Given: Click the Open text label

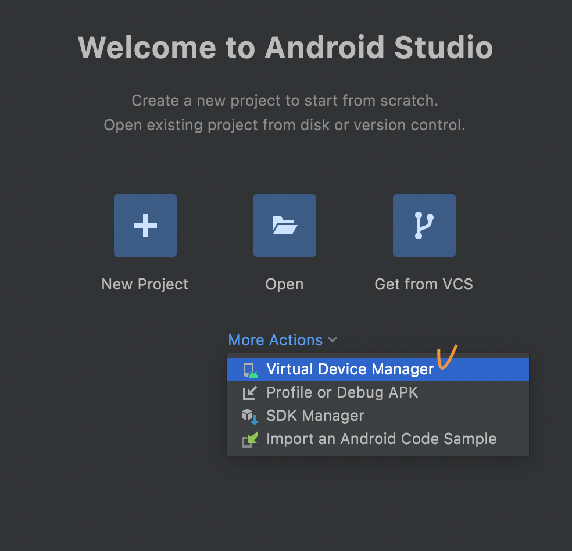Looking at the screenshot, I should click(x=284, y=284).
